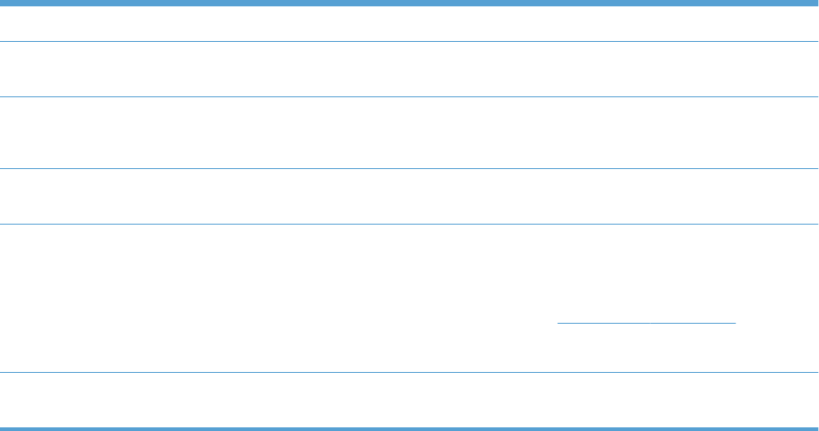The height and width of the screenshot is (431, 819).
Task: Click the divider line above the last row
Action: click(x=409, y=372)
